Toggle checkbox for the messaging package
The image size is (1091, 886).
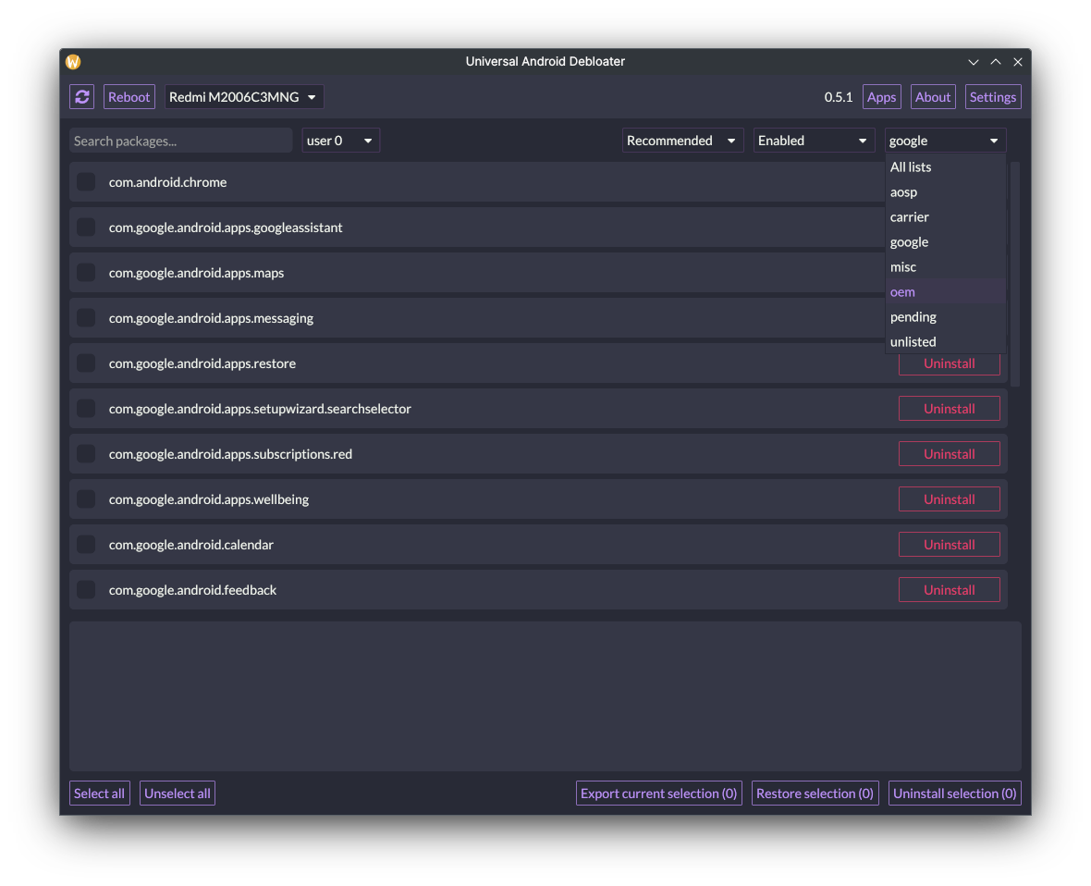[86, 318]
